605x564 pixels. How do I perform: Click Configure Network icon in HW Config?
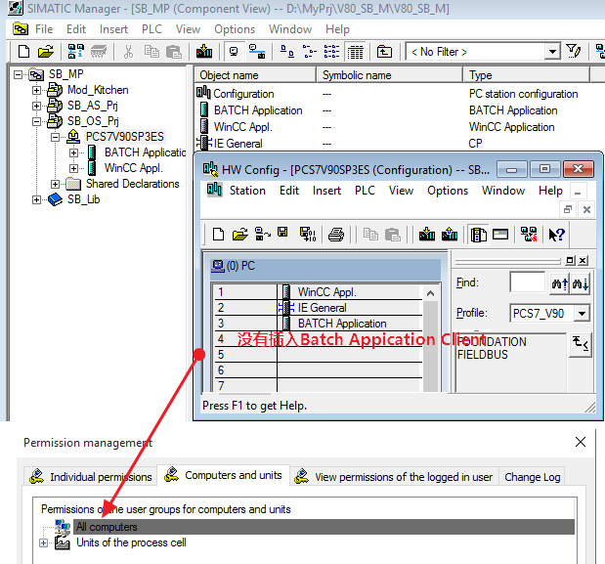(x=529, y=235)
